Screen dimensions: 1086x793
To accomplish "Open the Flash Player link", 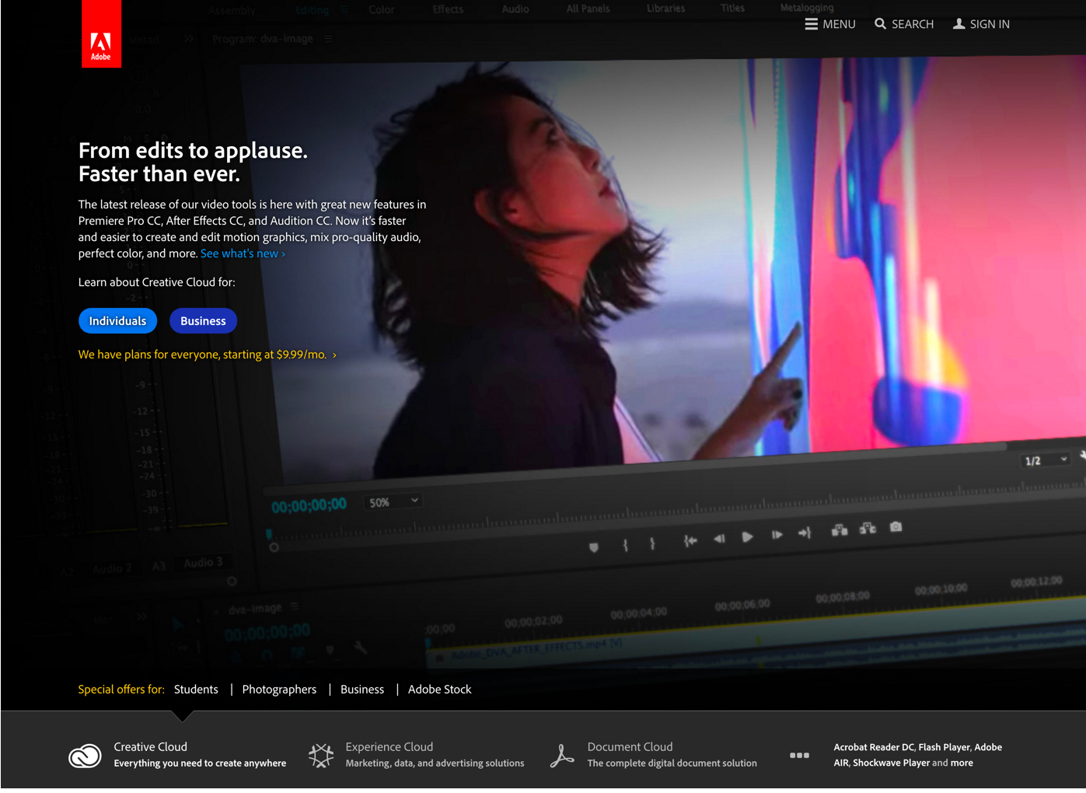I will coord(944,747).
